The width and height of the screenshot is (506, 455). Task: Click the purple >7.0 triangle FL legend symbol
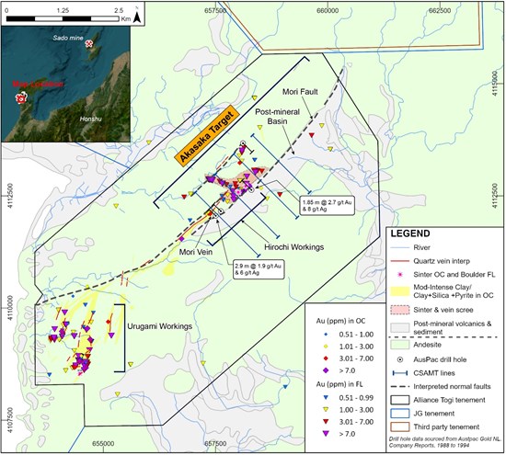[x=326, y=434]
